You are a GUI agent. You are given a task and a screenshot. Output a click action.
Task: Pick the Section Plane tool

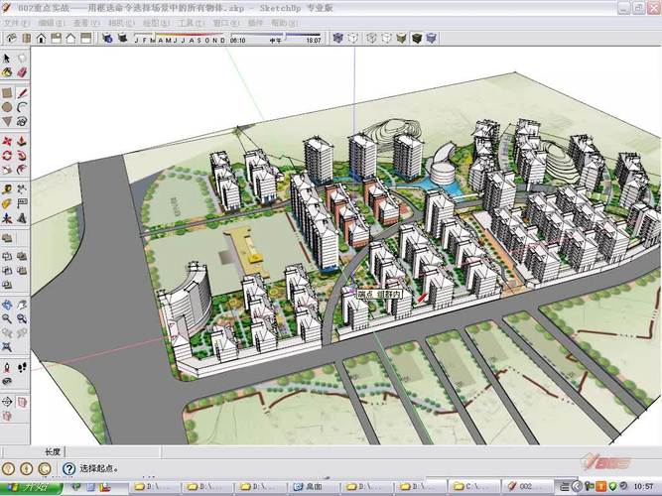coord(7,402)
